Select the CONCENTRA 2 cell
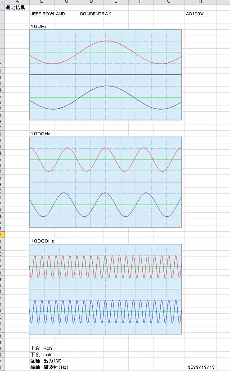Viewport: 230px width, 371px height. tap(95, 14)
